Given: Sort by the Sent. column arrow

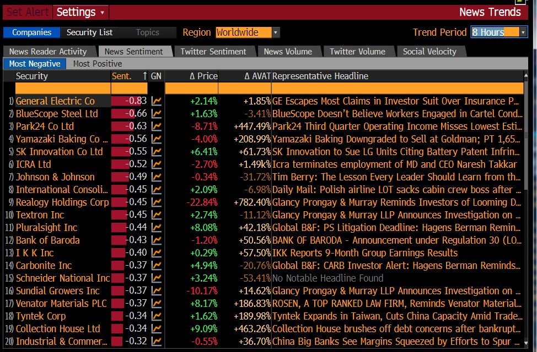Looking at the screenshot, I should point(144,76).
